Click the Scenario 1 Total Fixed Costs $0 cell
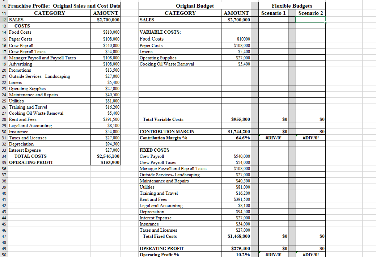 tap(273, 236)
